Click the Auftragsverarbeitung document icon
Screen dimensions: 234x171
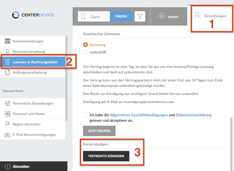pos(8,72)
